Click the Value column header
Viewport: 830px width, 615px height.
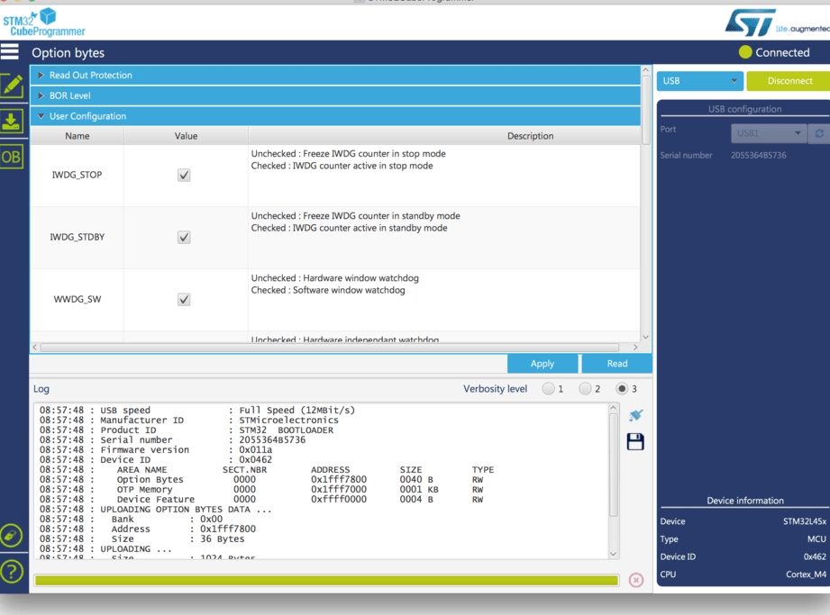(x=186, y=136)
